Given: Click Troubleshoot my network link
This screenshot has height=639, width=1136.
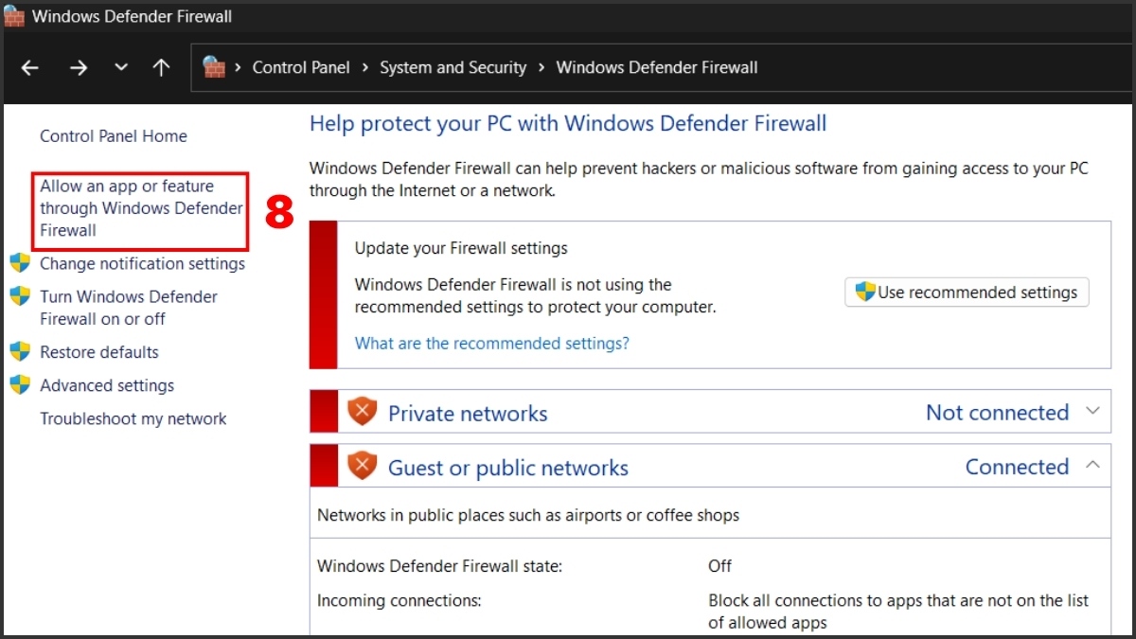Looking at the screenshot, I should pyautogui.click(x=133, y=419).
